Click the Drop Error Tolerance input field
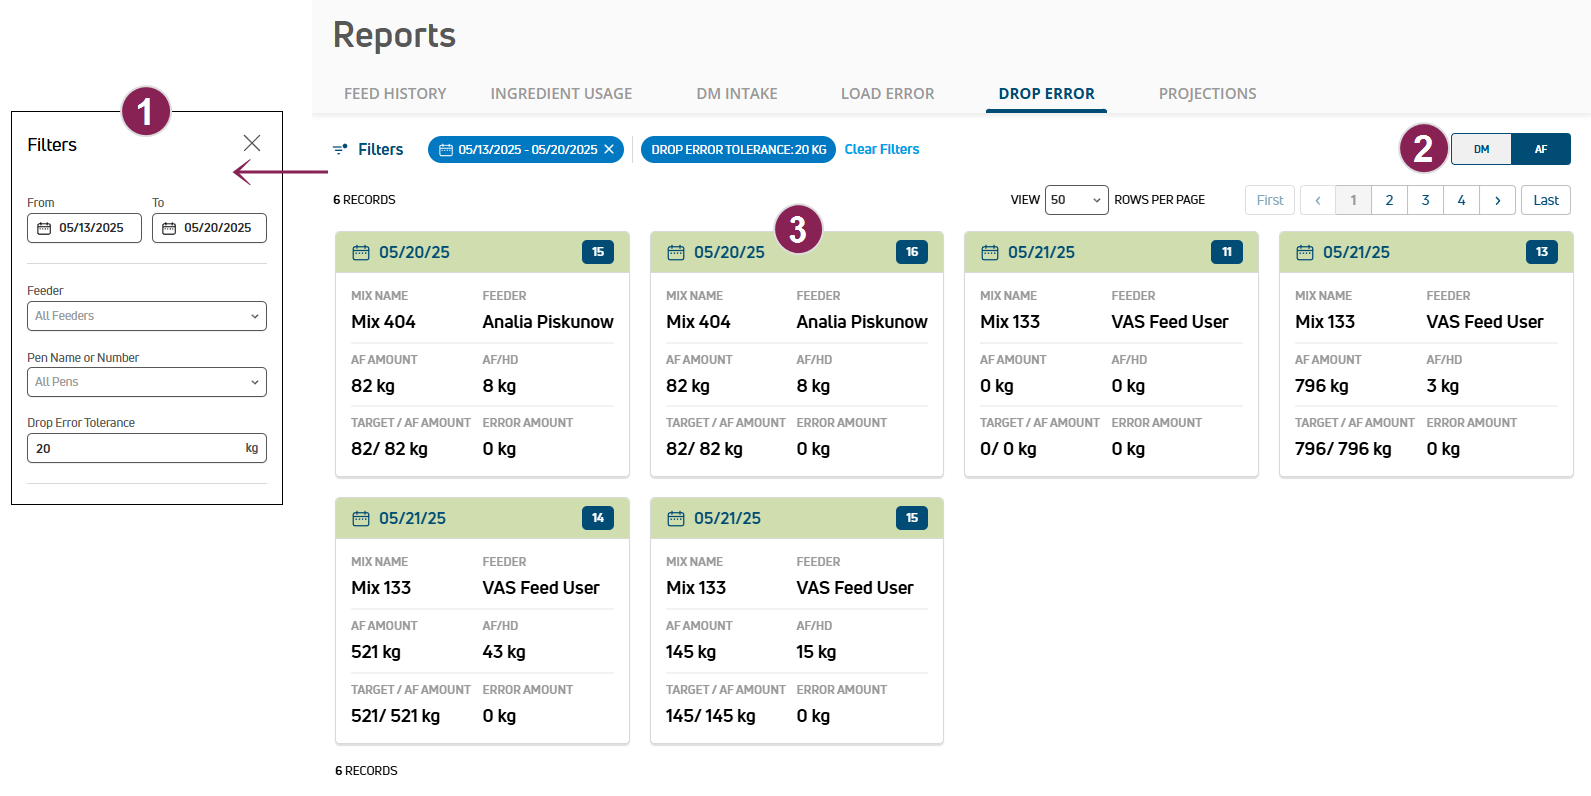This screenshot has width=1591, height=796. 137,448
